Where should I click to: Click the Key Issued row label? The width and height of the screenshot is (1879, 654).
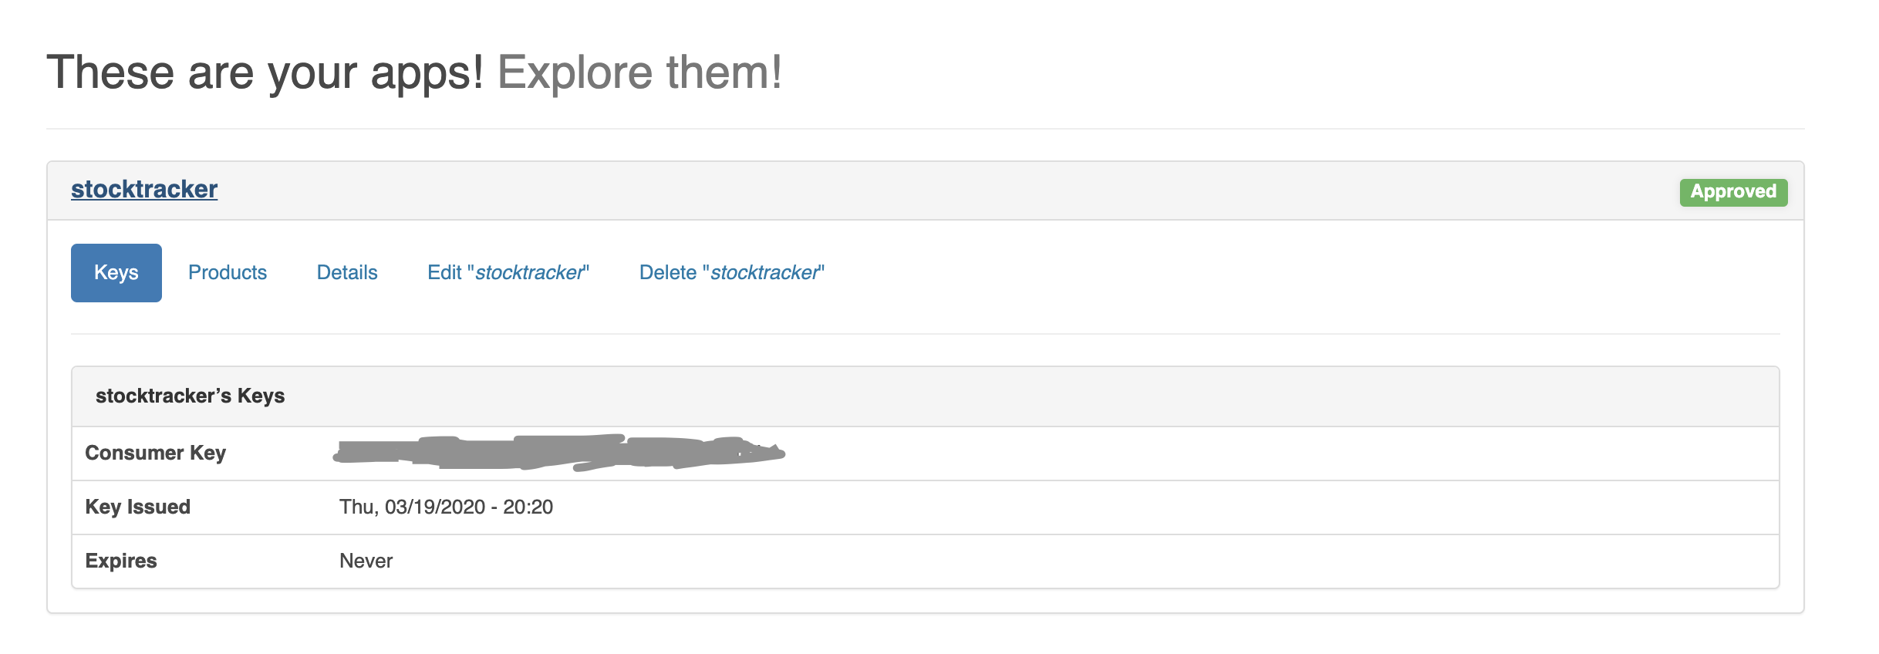[137, 507]
